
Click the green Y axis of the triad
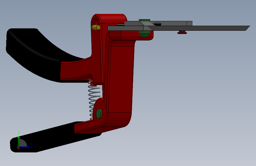click(19, 141)
